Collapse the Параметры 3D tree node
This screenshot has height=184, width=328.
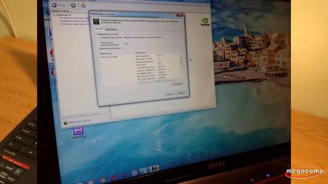pyautogui.click(x=54, y=15)
